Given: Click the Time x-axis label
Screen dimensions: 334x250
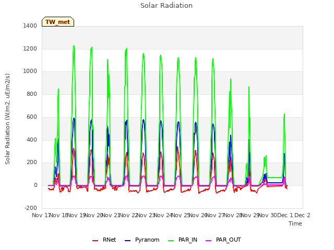Looking at the screenshot, I should point(295,223).
